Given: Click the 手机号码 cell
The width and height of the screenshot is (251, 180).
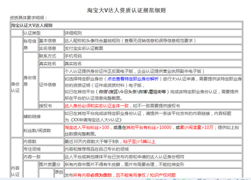Looking at the screenshot, I should tap(73, 56).
